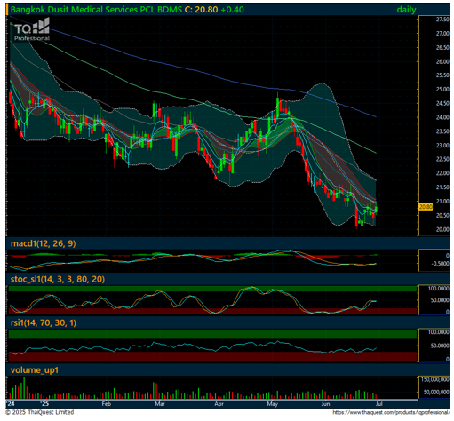This screenshot has height=421, width=454.
Task: Click the 26.50 price axis label
Action: [442, 48]
